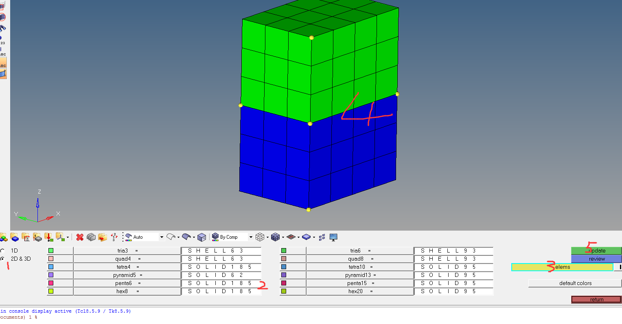This screenshot has height=324, width=622.
Task: Click the tria3 green color swatch
Action: pos(51,251)
